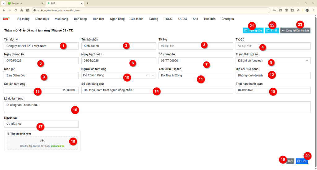Viewport: 317px width, 170px height.
Task: Open the Hóa đơn menu
Action: 210,19
